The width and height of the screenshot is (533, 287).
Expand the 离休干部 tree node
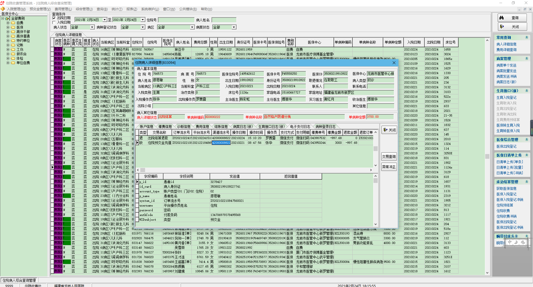(8, 32)
